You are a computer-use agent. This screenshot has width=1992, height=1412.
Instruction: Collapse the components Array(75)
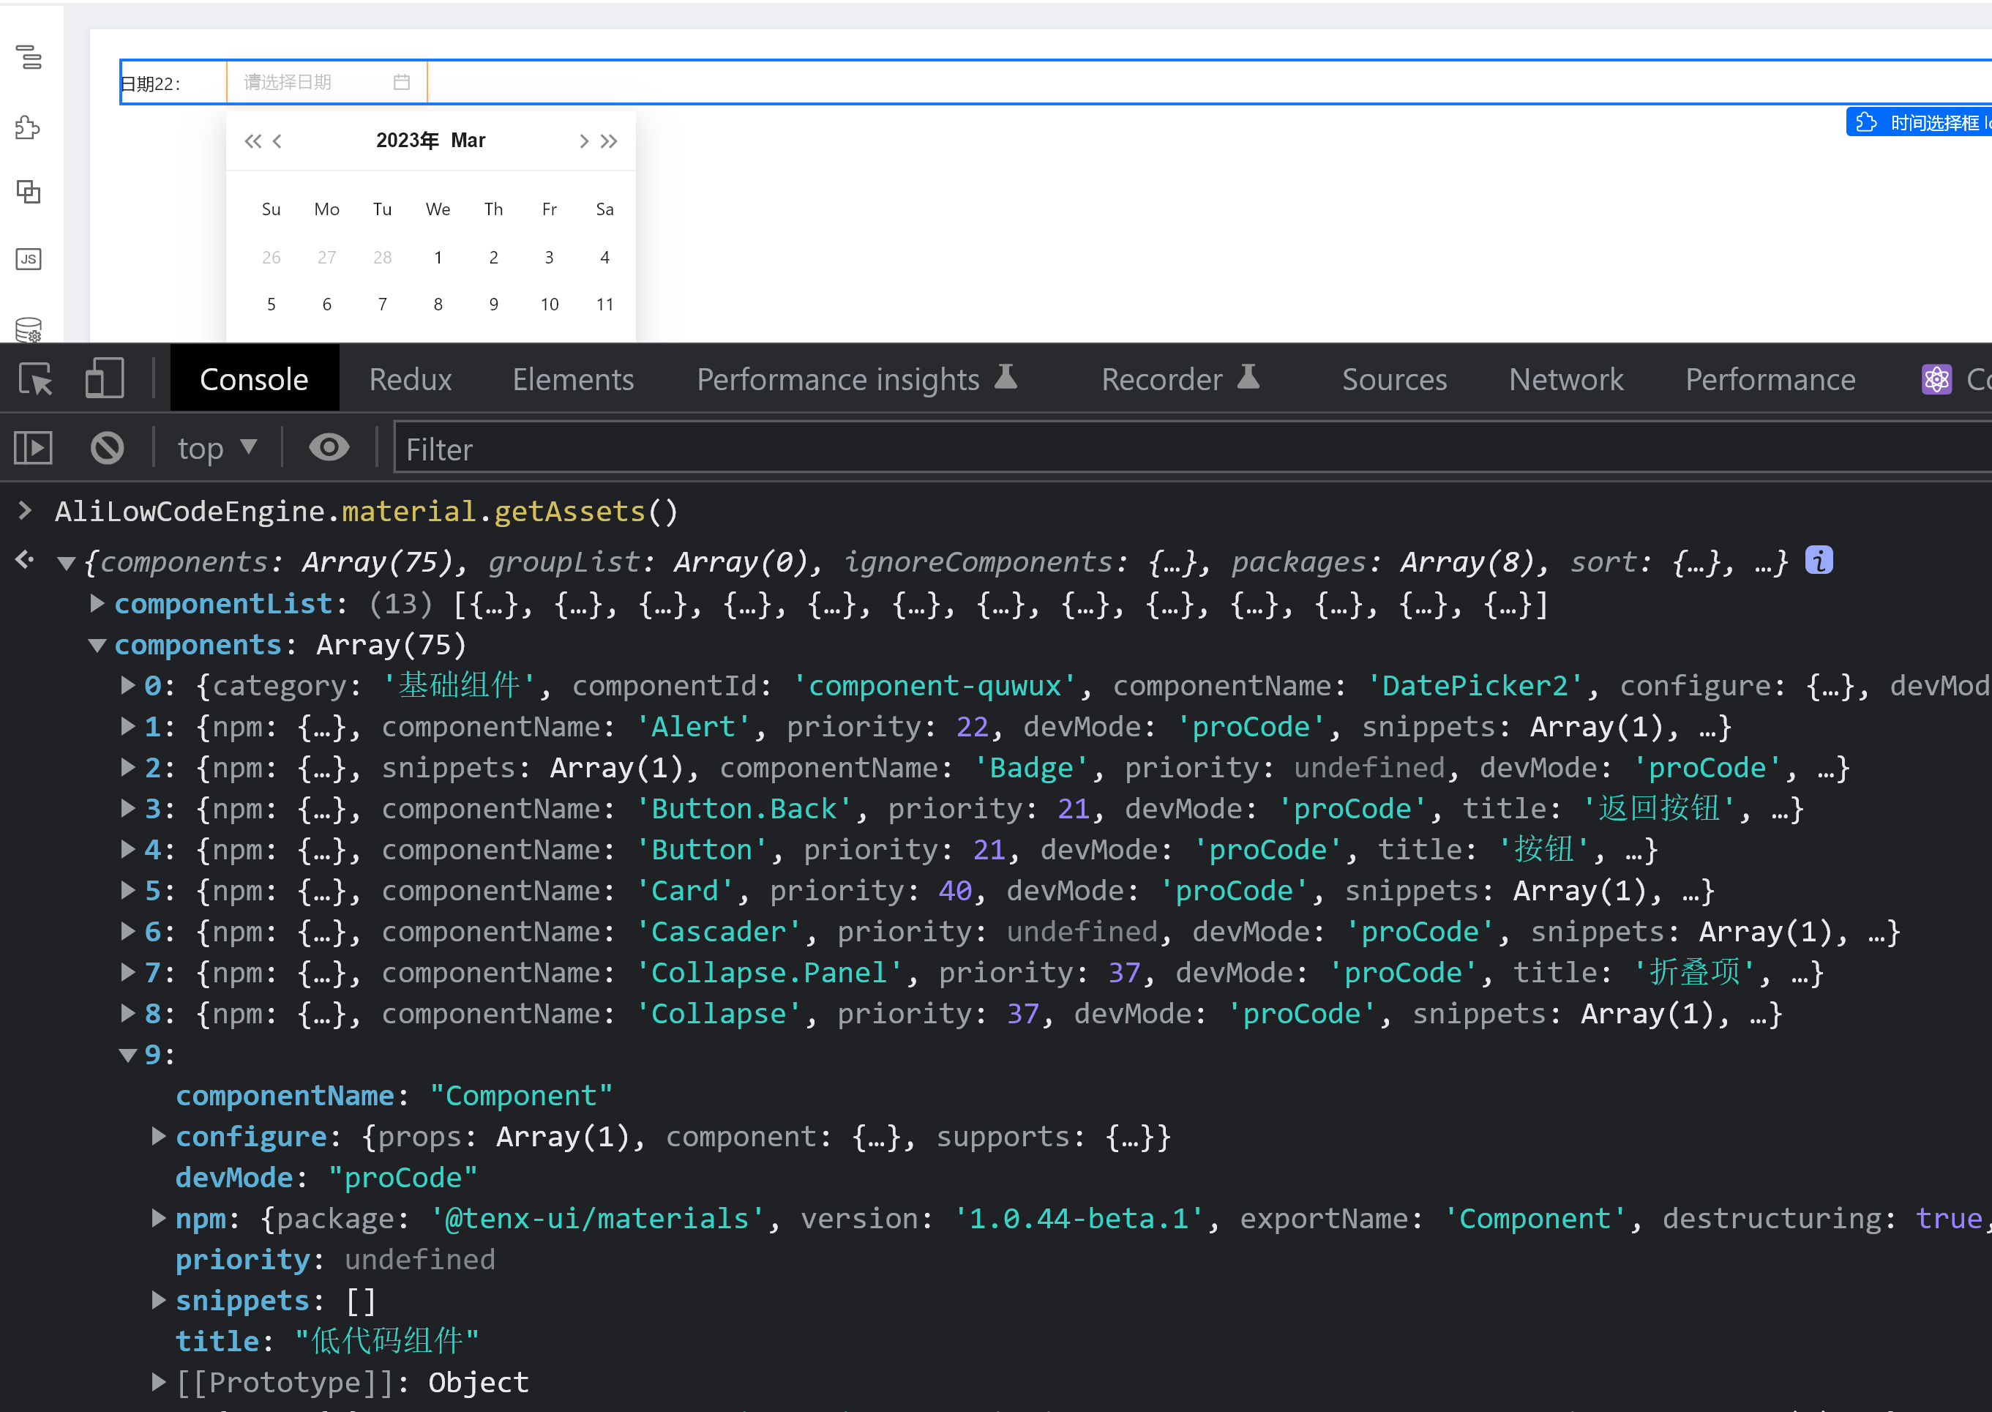[x=97, y=645]
